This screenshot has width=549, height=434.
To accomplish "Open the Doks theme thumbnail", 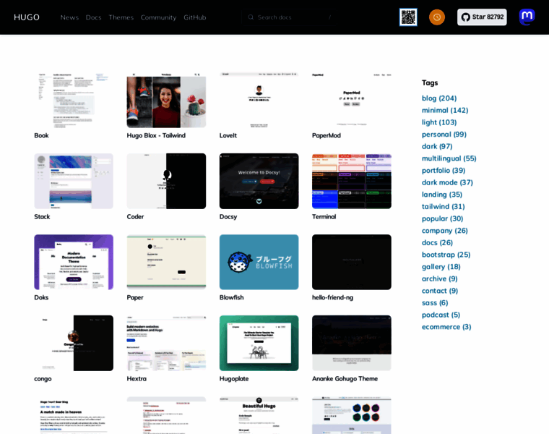I will coord(74,263).
